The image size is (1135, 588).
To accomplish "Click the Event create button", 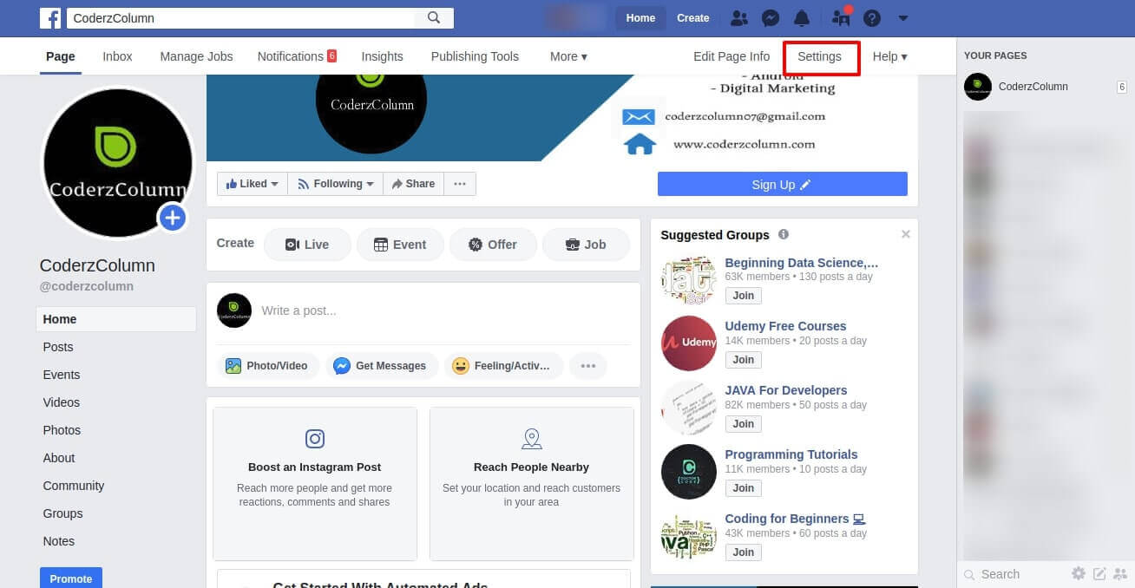I will point(400,245).
